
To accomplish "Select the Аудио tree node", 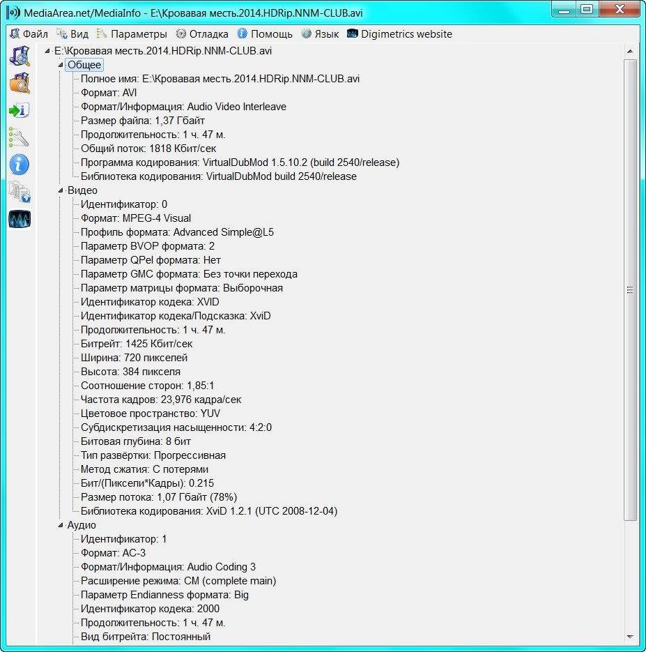I will pyautogui.click(x=82, y=525).
